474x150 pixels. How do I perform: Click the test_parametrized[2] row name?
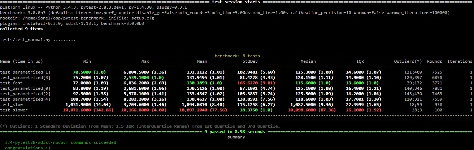pos(25,94)
